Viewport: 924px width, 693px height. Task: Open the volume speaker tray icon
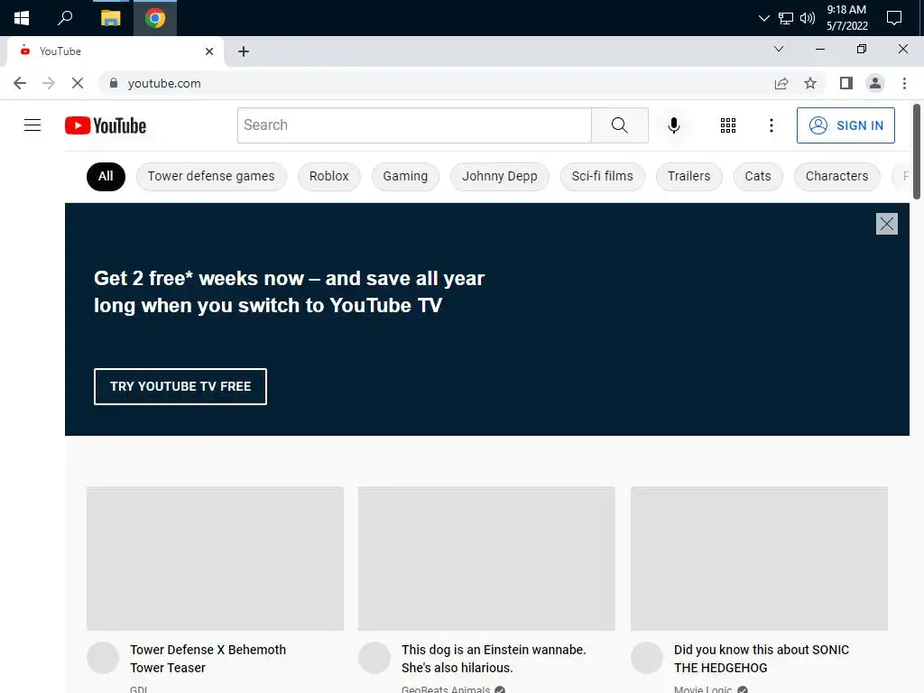coord(808,18)
